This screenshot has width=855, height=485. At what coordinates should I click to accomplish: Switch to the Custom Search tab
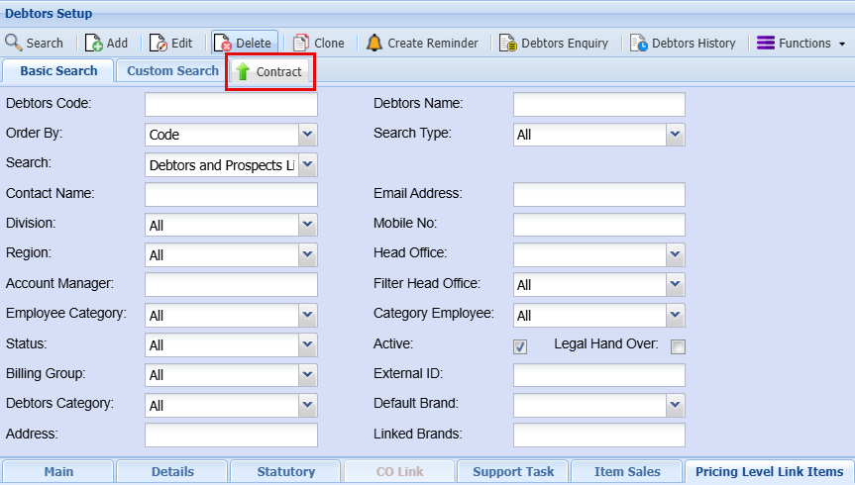point(172,71)
